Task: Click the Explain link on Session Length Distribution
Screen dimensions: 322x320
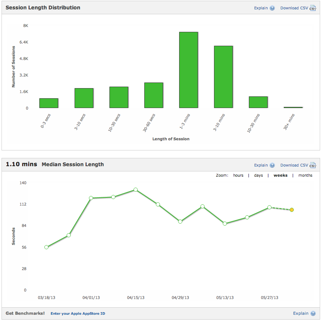Action: [x=261, y=8]
